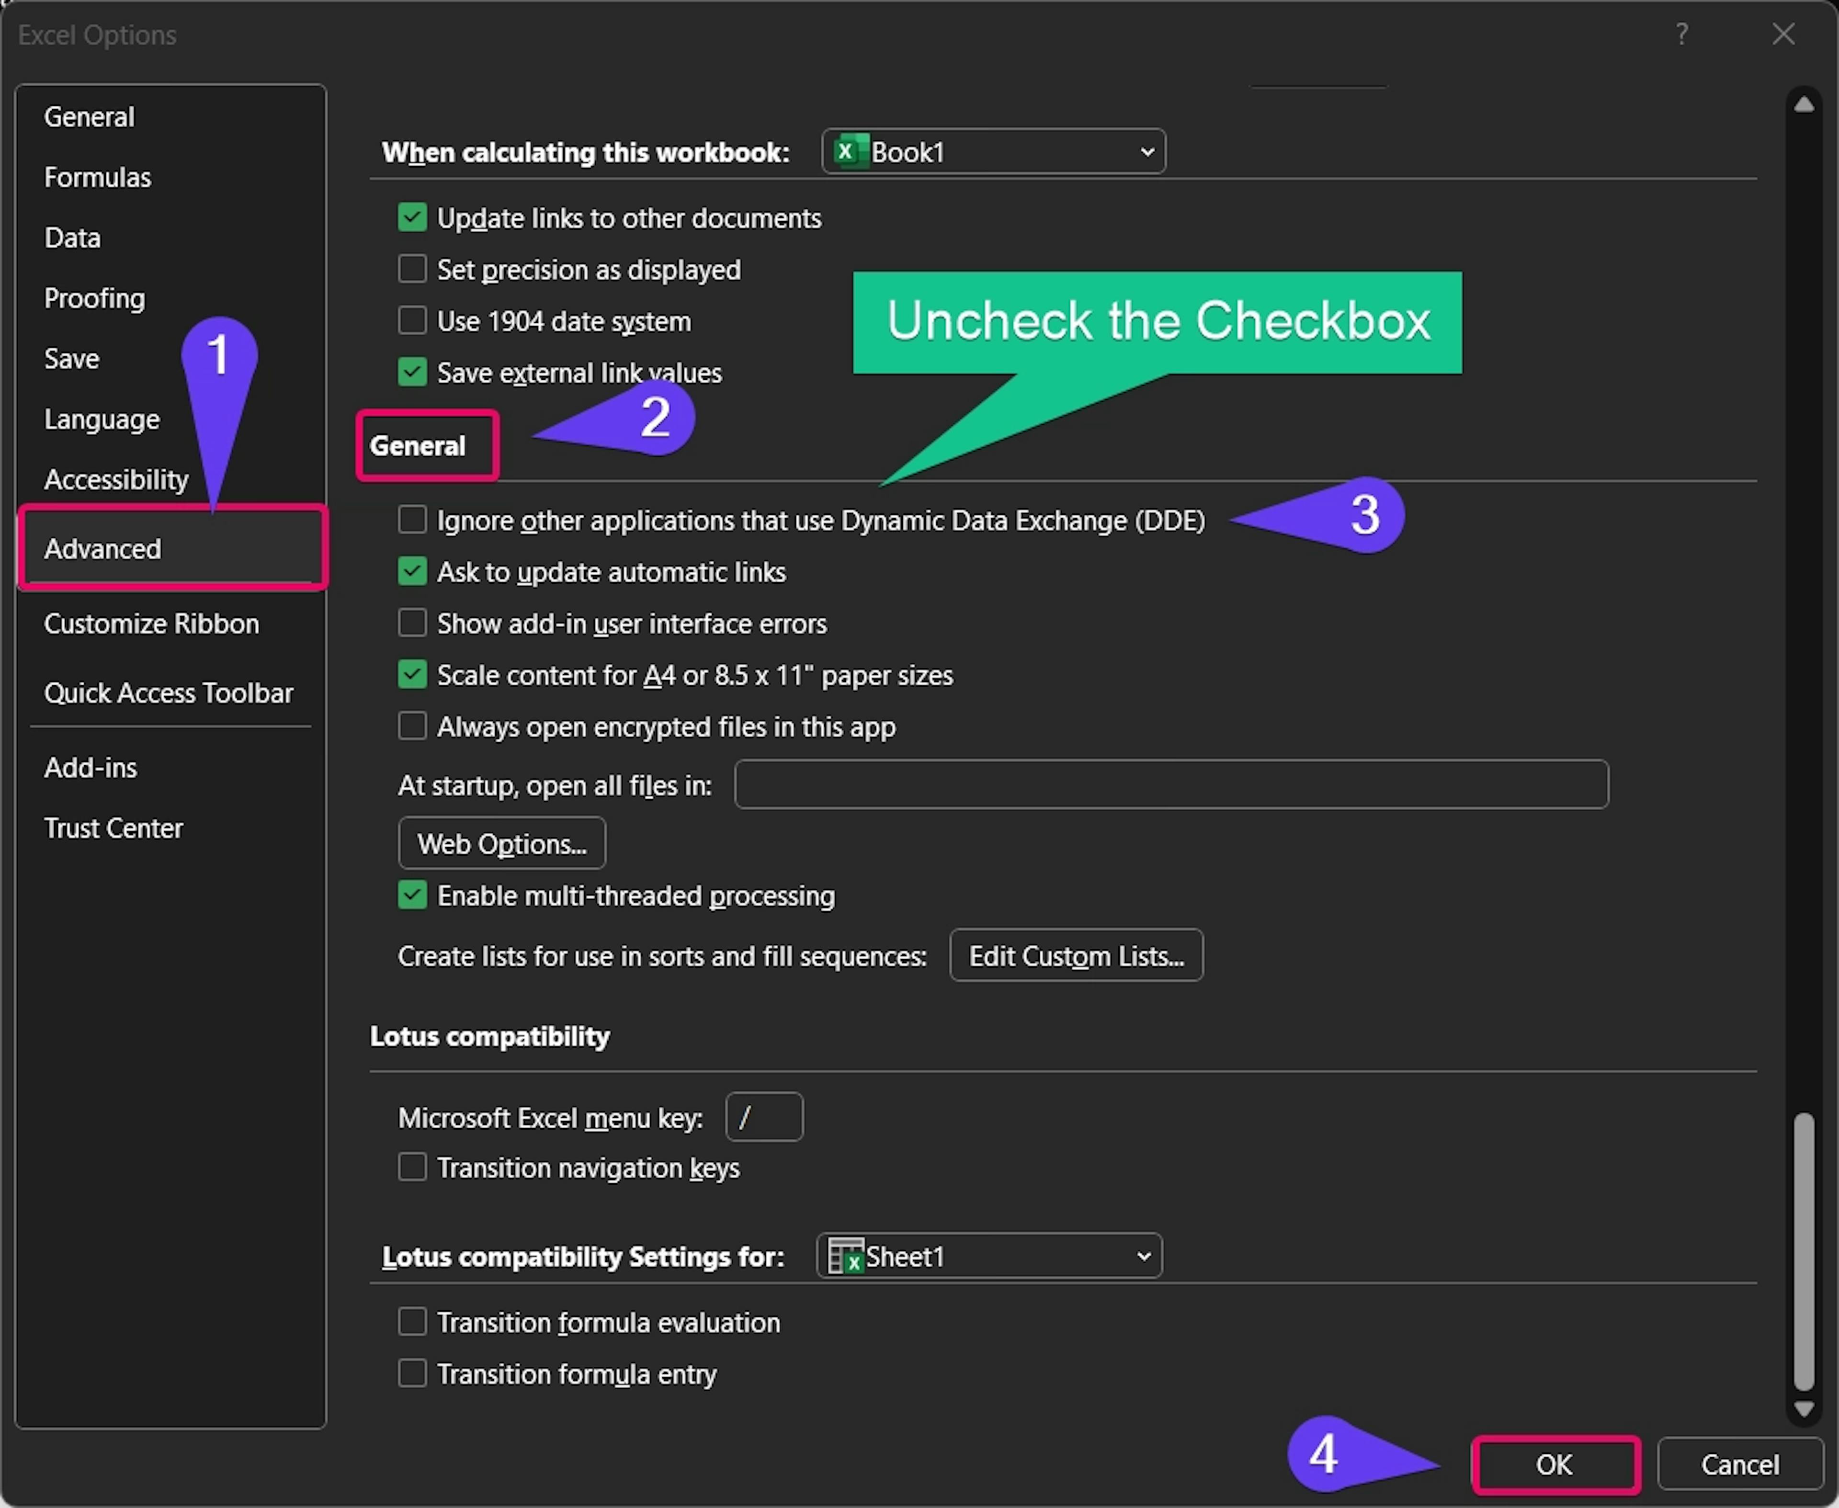The width and height of the screenshot is (1839, 1508).
Task: Enable Transition navigation keys
Action: 413,1167
